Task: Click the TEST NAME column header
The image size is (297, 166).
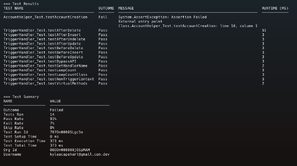Action: coord(13,8)
